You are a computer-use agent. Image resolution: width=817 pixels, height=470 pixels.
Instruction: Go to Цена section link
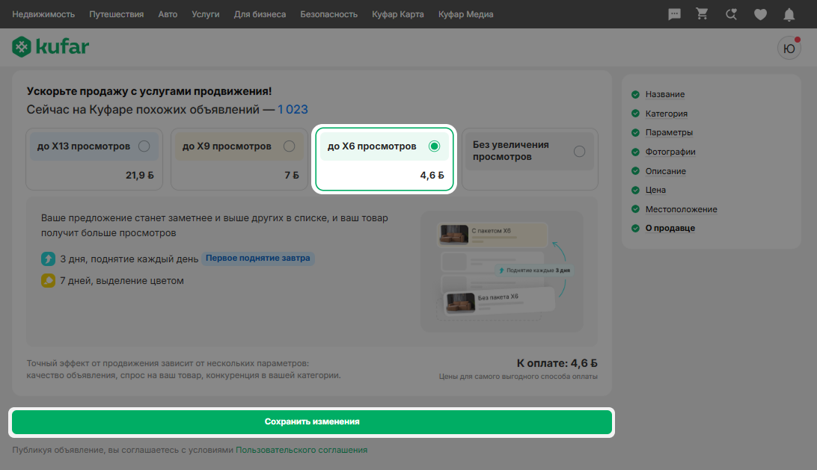tap(655, 190)
